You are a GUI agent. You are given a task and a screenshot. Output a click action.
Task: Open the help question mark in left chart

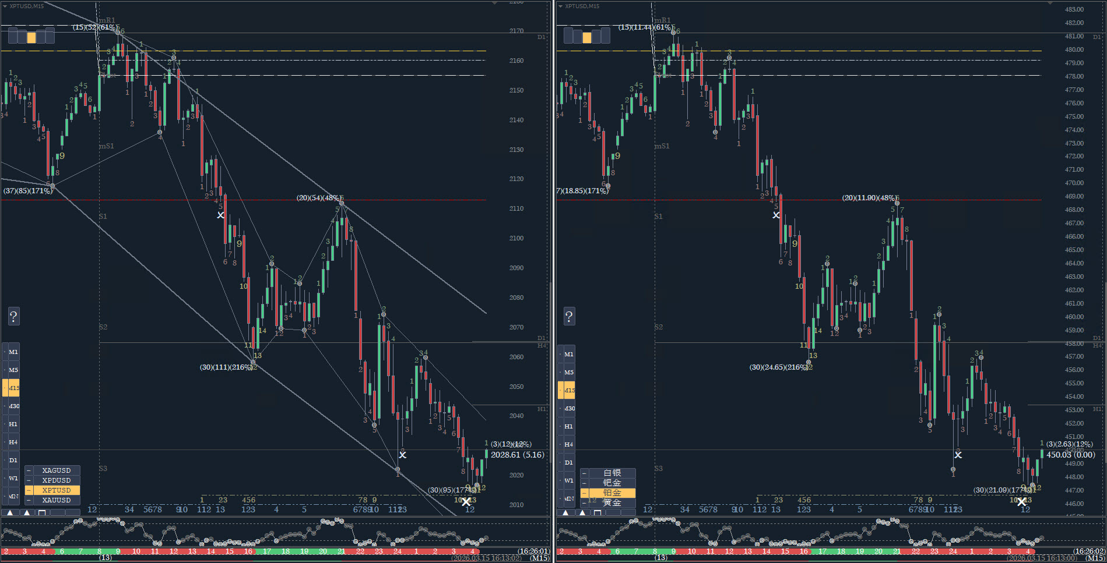tap(13, 316)
